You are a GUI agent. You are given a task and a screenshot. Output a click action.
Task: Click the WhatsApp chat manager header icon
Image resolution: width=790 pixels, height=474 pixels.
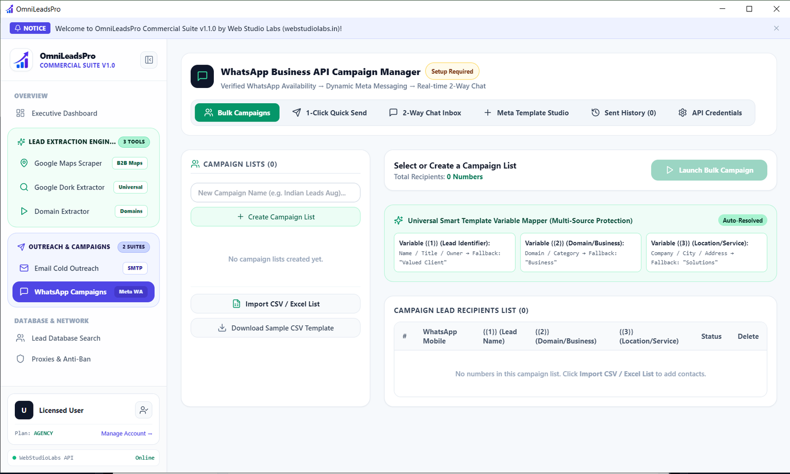pos(202,77)
